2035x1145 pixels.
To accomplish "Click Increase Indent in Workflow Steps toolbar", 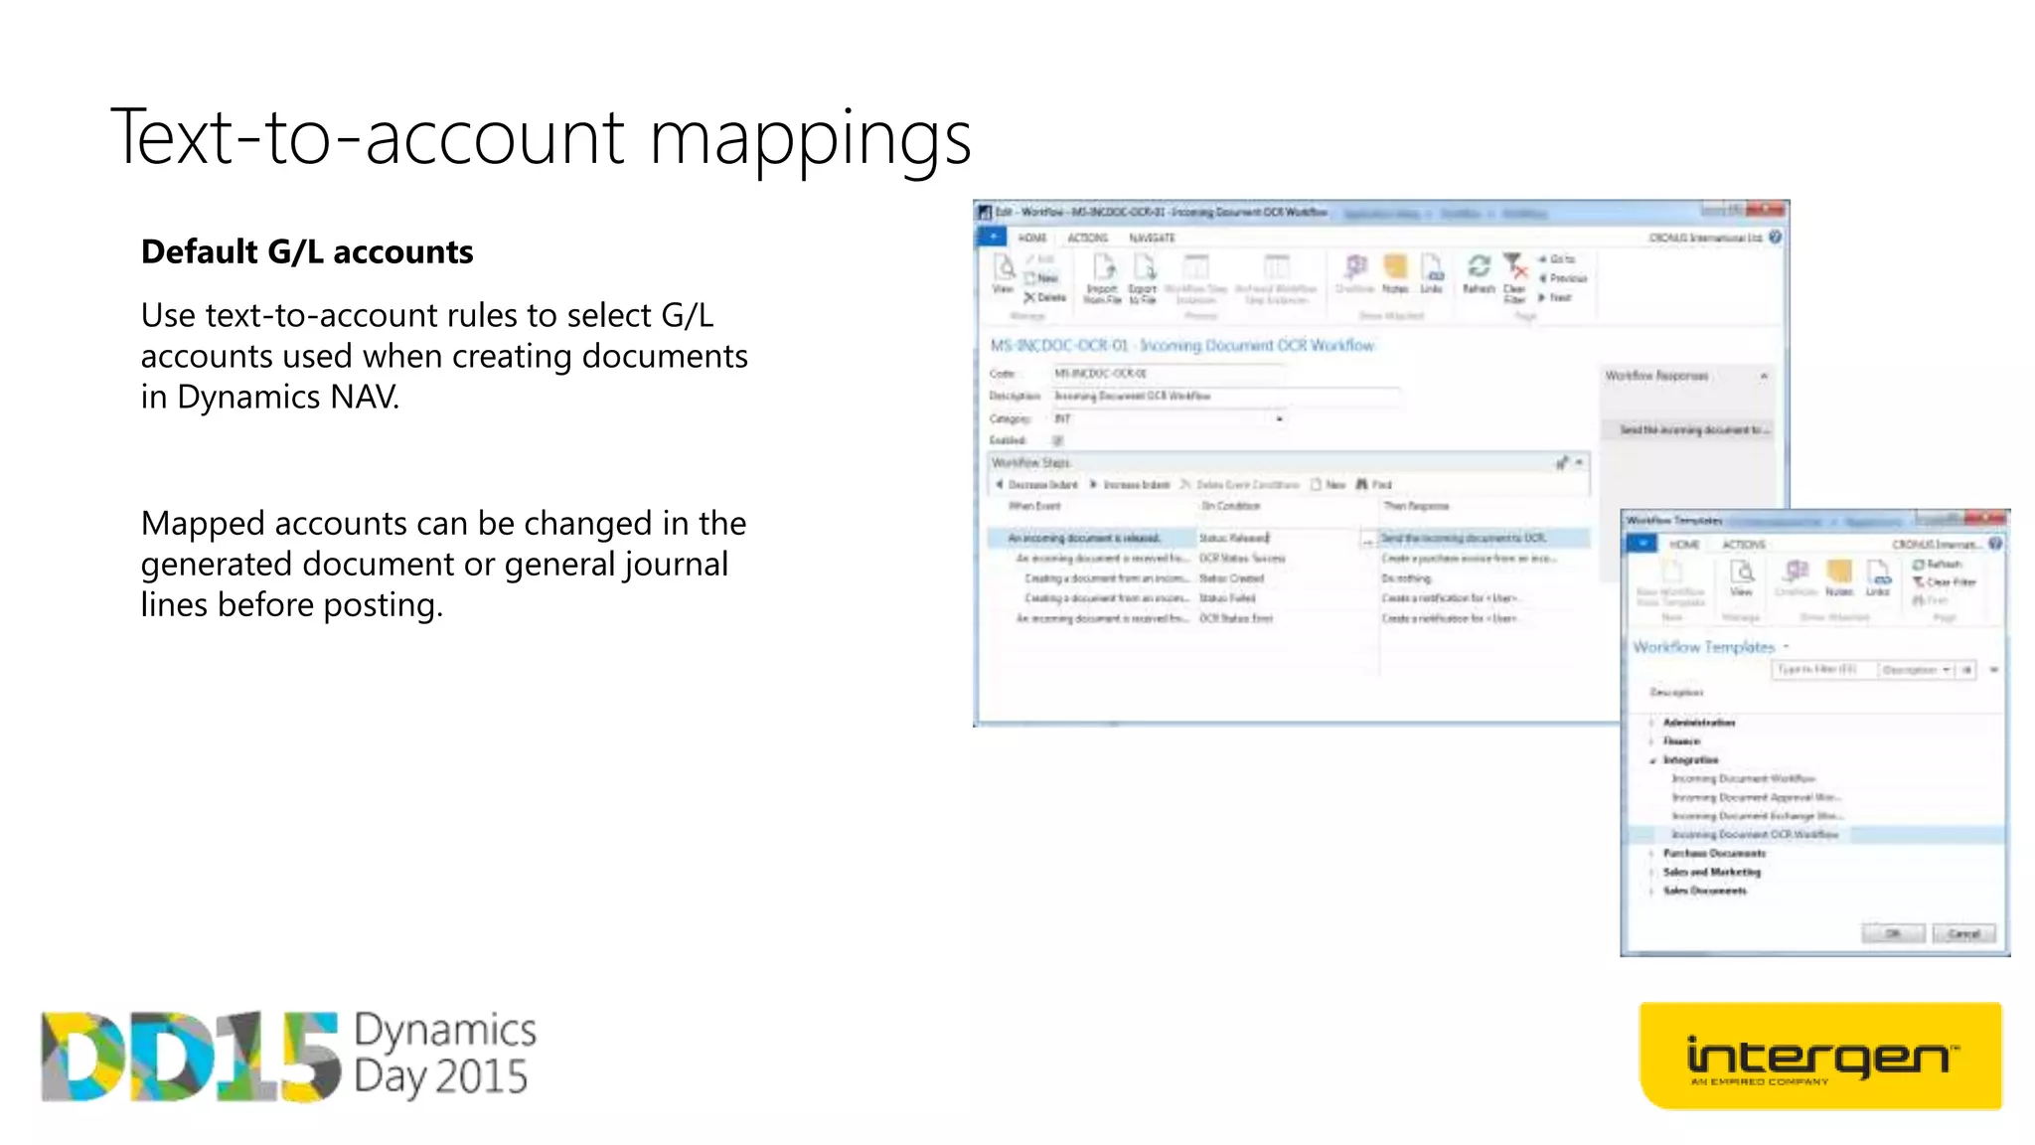I will pos(1130,485).
